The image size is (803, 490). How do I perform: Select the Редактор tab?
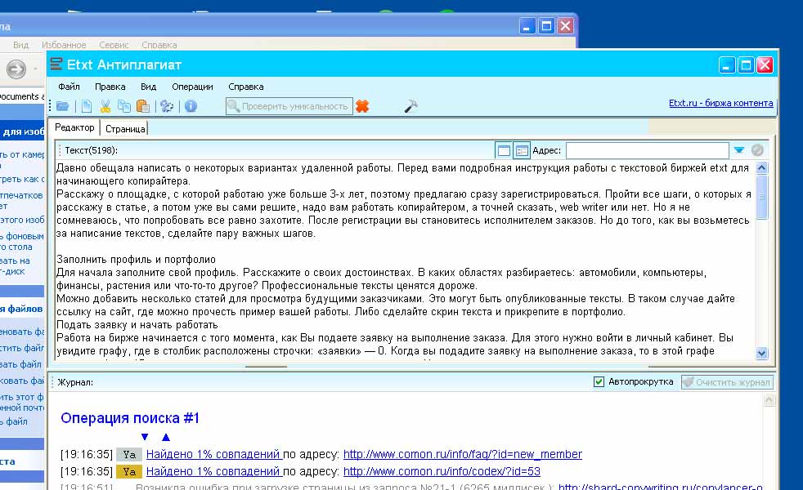tap(74, 127)
